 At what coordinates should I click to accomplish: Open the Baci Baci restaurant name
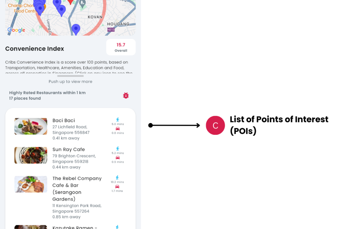pos(64,120)
